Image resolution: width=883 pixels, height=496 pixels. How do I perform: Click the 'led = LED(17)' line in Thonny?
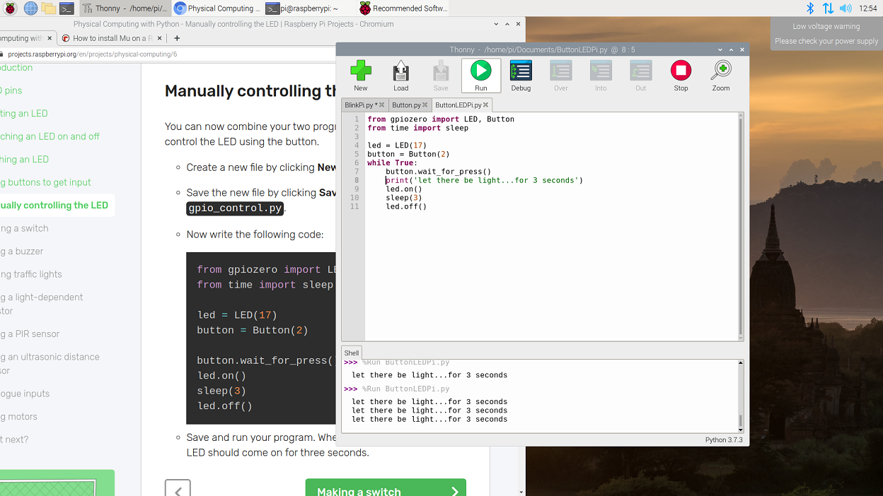pyautogui.click(x=397, y=146)
